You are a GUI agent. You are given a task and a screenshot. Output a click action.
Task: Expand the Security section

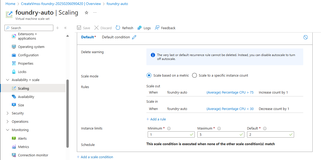coord(7,113)
